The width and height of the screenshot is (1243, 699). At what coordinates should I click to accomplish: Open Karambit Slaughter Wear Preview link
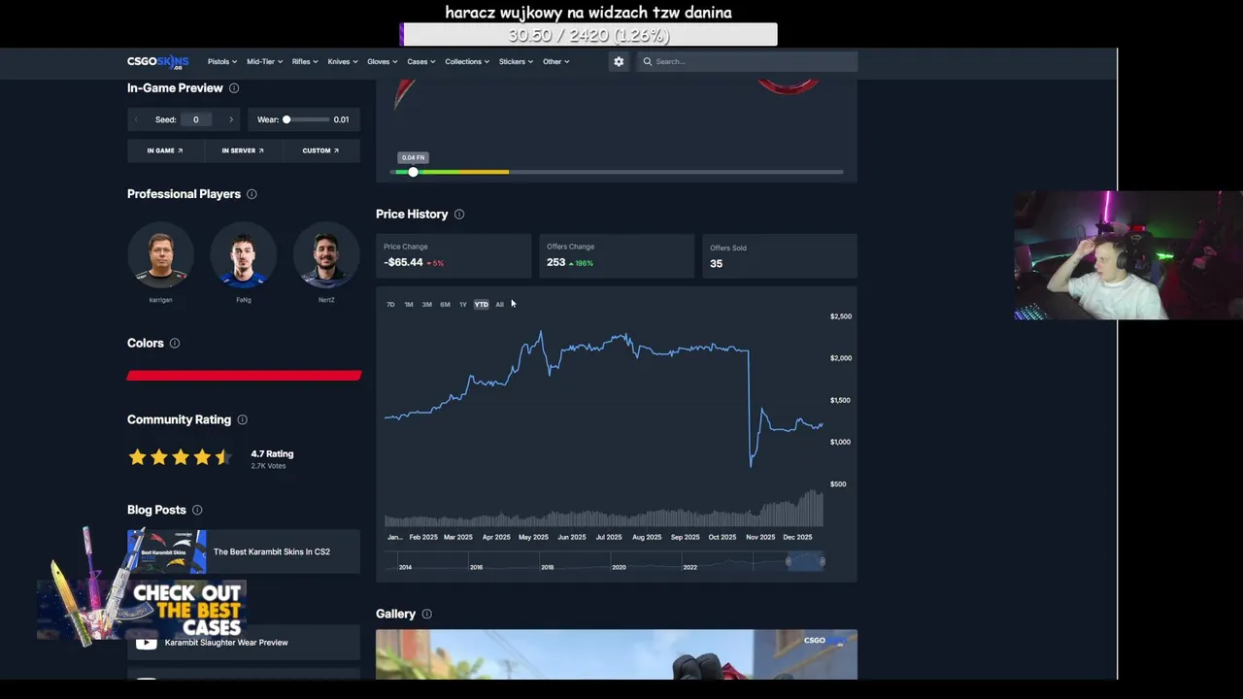tap(226, 643)
